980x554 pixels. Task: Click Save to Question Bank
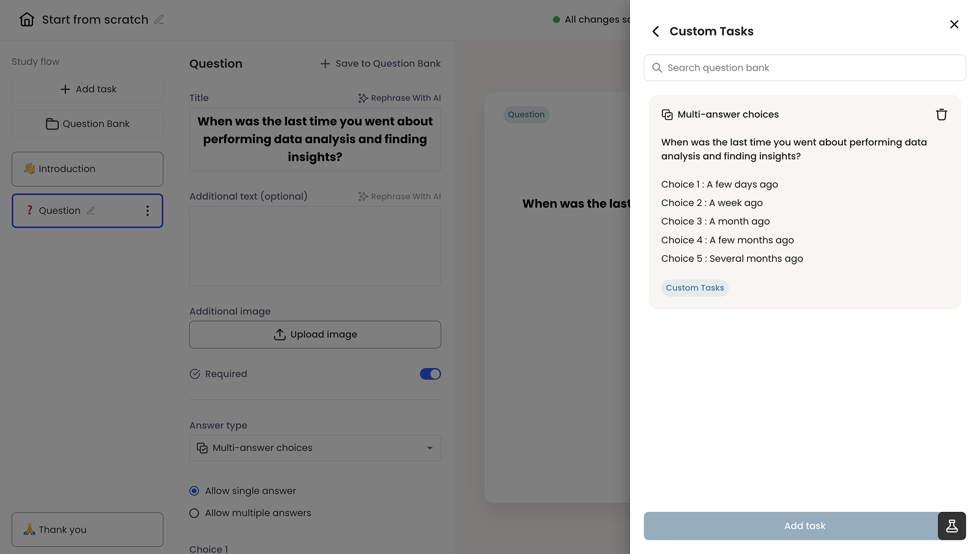pyautogui.click(x=380, y=63)
